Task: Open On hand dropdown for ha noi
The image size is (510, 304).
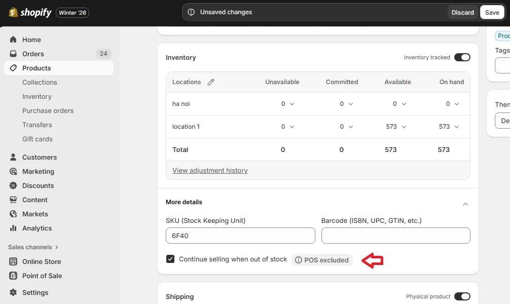Action: [x=456, y=104]
